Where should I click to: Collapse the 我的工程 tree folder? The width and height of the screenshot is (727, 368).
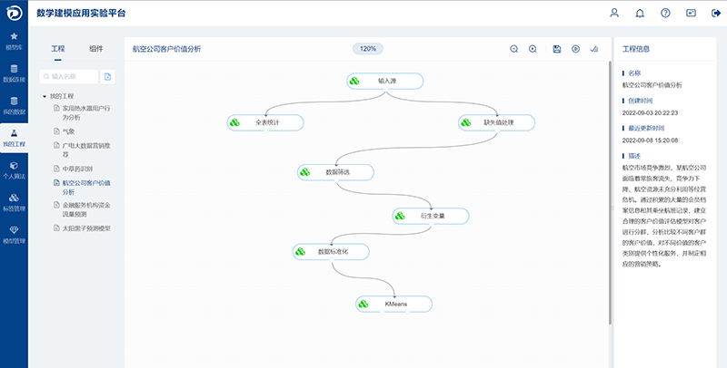tap(45, 96)
